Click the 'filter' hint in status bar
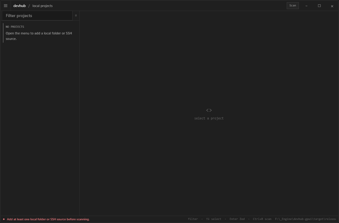 [193, 219]
